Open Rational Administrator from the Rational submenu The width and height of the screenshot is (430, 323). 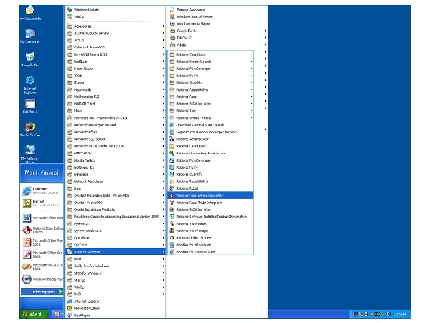pyautogui.click(x=210, y=139)
